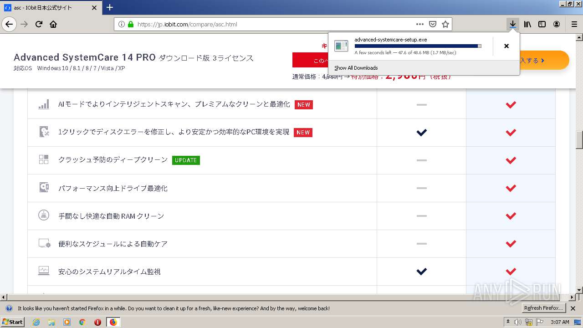Launch Internet Explorer from taskbar

tap(36, 322)
